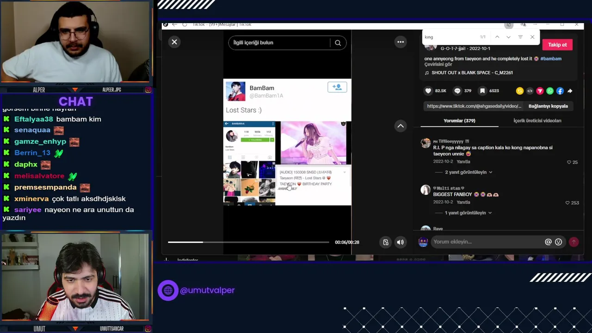Close the browser find bar
This screenshot has width=592, height=333.
(x=532, y=37)
